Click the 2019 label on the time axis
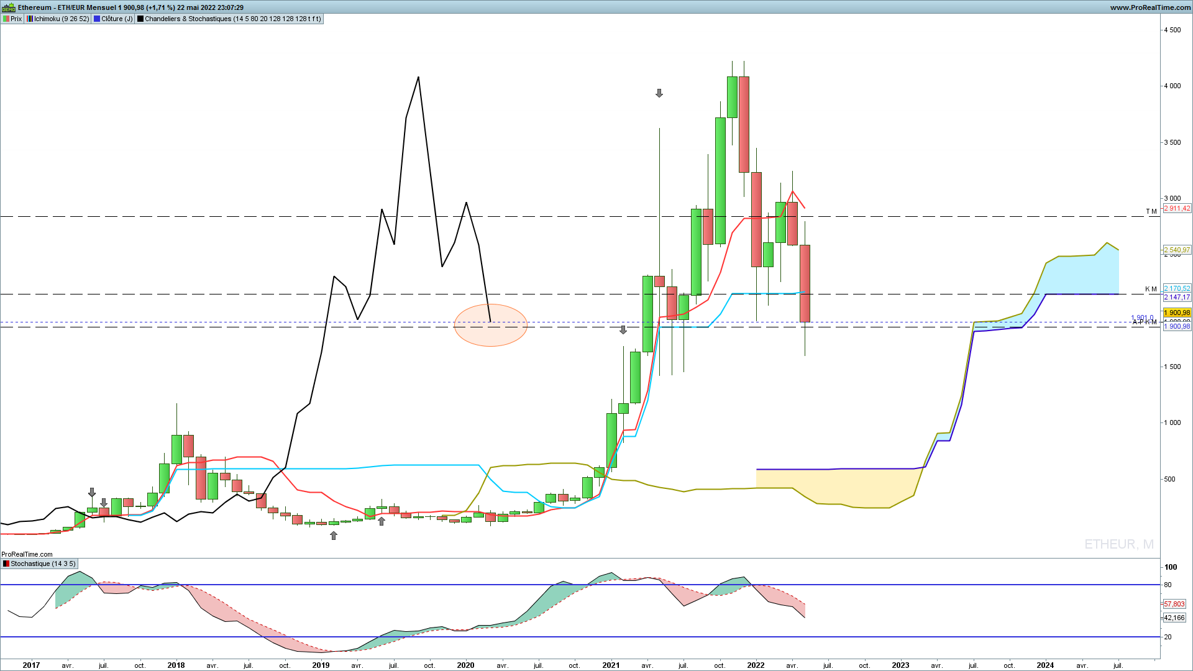 321,665
